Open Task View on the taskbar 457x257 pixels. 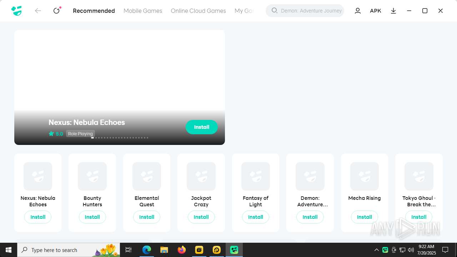[x=129, y=250]
